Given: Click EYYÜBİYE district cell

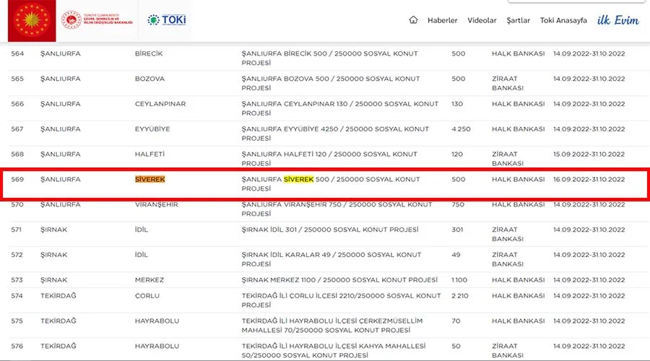Looking at the screenshot, I should click(x=152, y=129).
